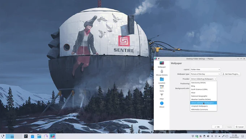Open the Icons settings page
Viewport: 246px width, 139px height.
click(162, 89)
